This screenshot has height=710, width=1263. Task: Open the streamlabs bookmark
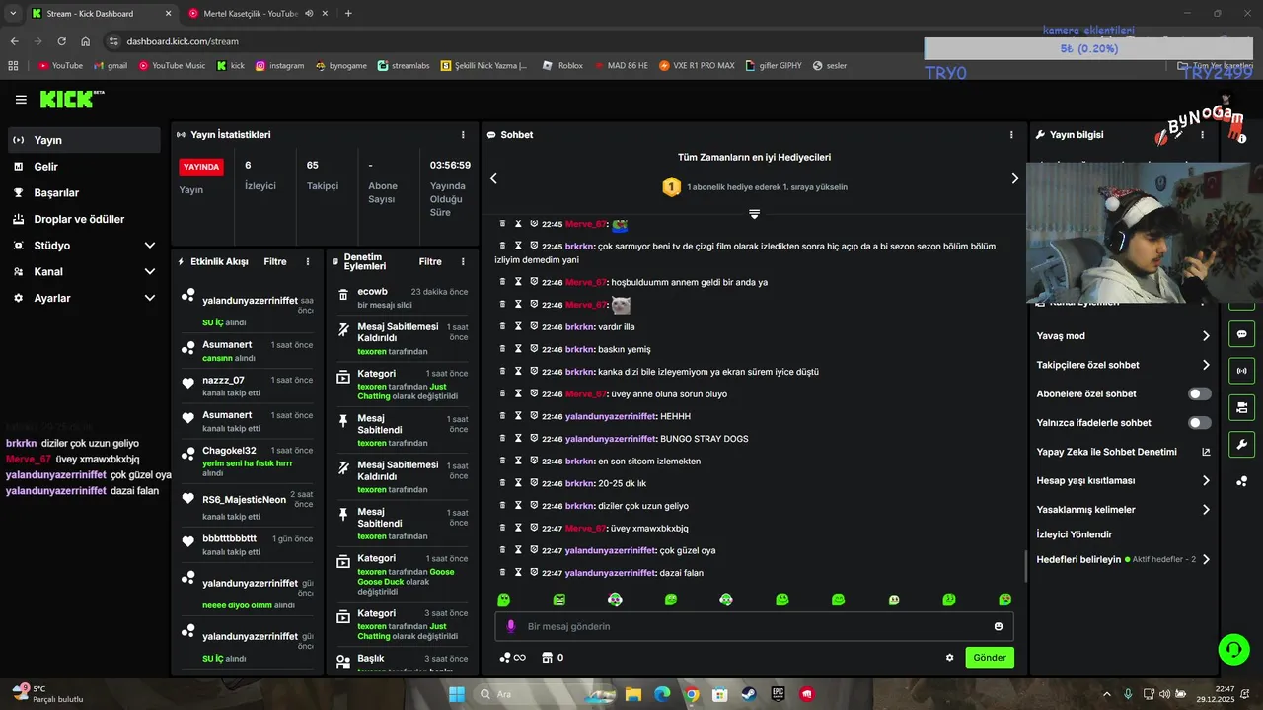point(405,66)
